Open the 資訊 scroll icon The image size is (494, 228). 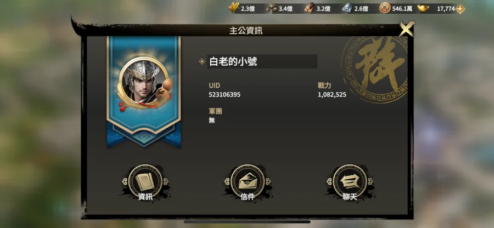coord(145,182)
